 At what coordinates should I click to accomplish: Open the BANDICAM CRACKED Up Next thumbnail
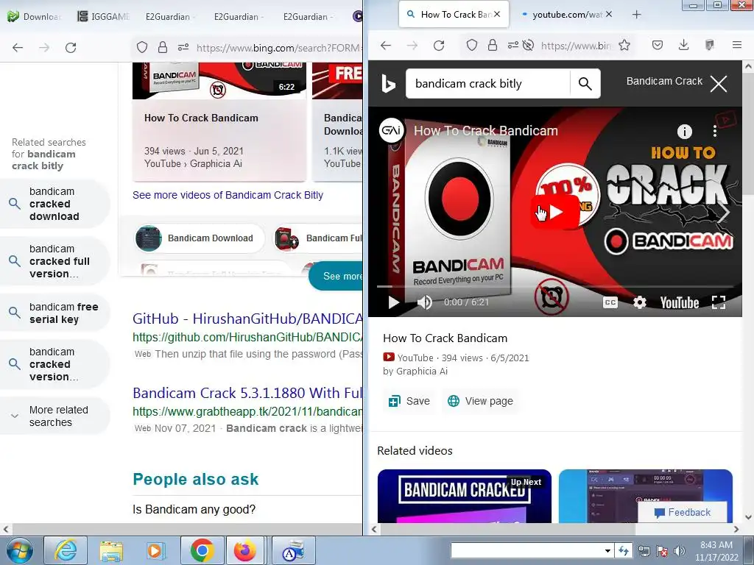465,496
